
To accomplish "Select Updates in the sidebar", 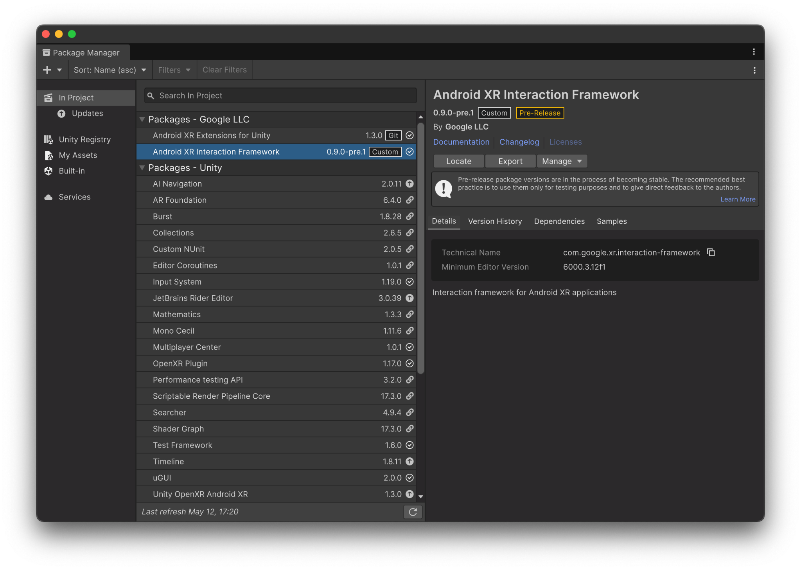I will coord(86,113).
